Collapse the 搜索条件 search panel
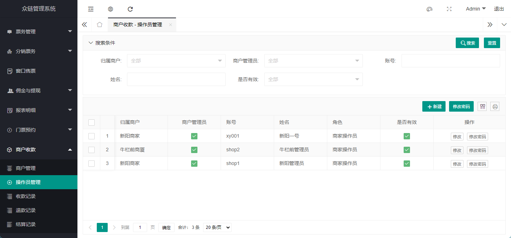The height and width of the screenshot is (238, 511). coord(91,42)
